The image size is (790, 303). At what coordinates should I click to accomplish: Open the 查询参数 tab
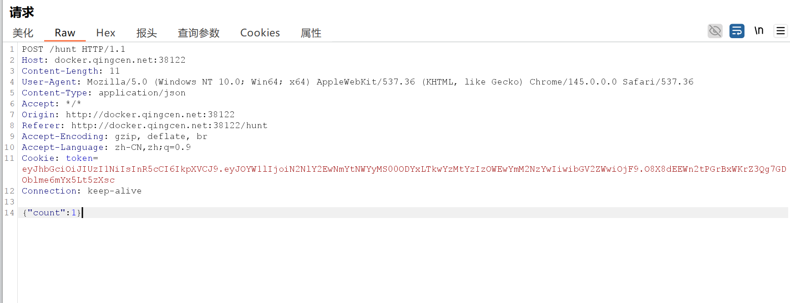[198, 33]
